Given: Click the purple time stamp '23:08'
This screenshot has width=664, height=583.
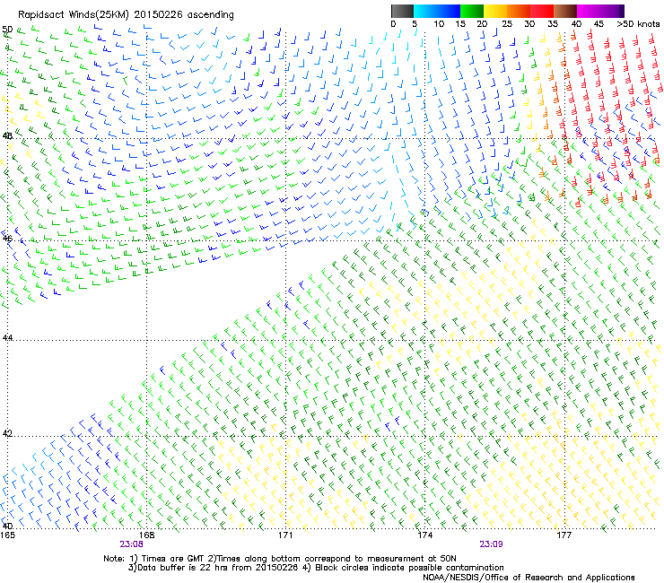Looking at the screenshot, I should (x=131, y=544).
